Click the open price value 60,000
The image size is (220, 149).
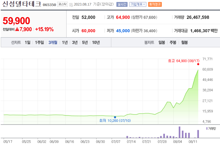tap(88, 31)
